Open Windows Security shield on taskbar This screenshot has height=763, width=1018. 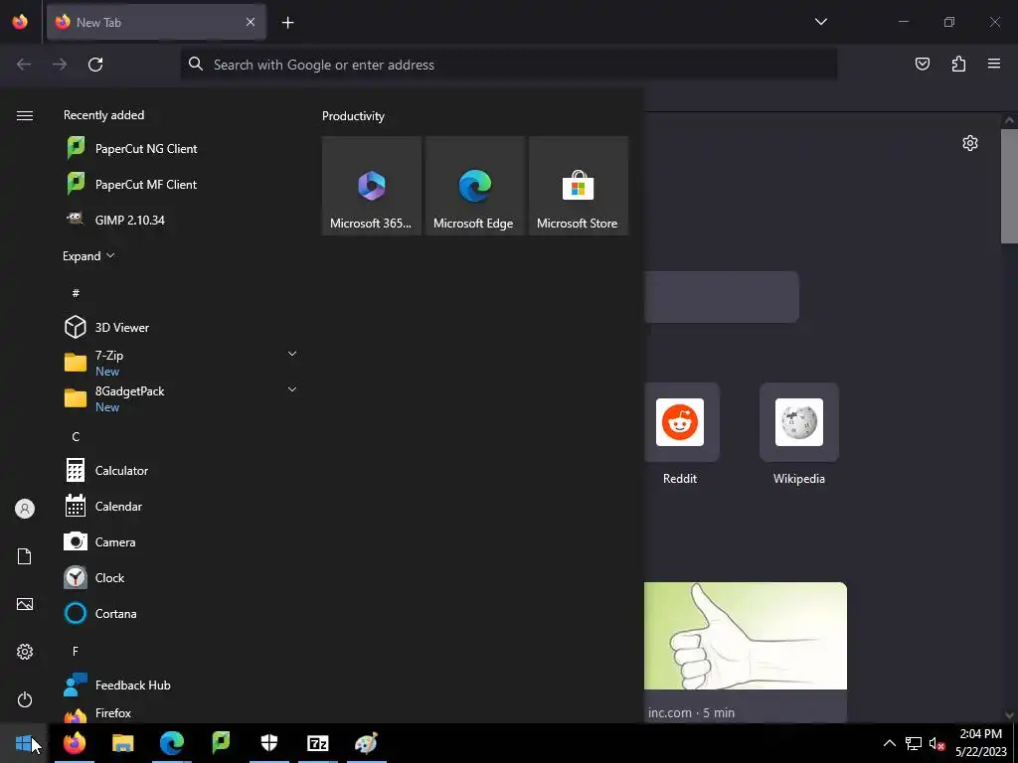click(269, 743)
